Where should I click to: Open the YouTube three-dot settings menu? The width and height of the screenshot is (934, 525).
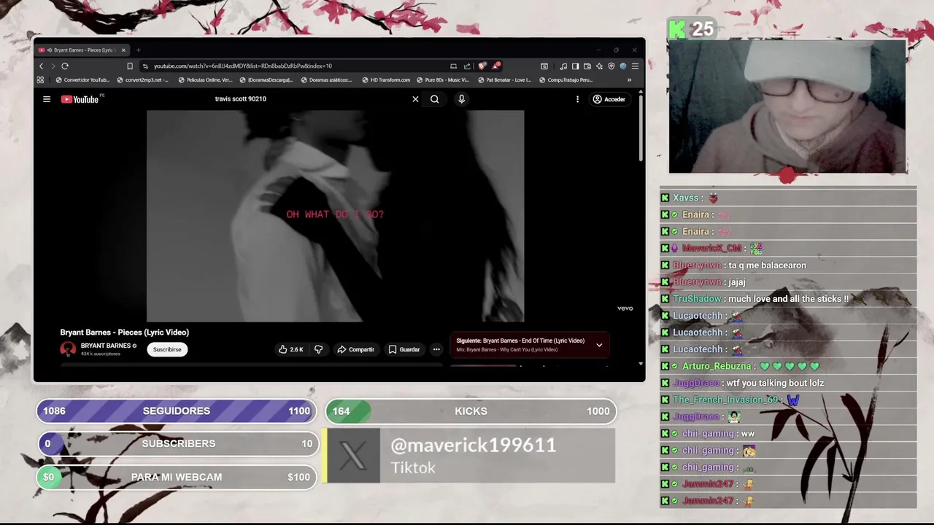[x=577, y=99]
